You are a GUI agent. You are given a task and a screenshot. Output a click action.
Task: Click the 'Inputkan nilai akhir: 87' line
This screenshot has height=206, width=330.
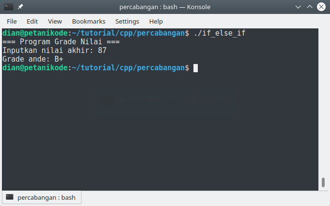tap(55, 51)
